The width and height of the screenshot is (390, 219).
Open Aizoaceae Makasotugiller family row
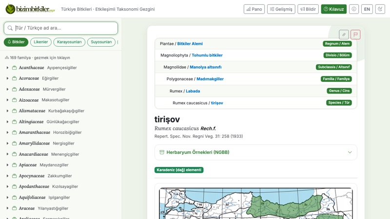(x=60, y=100)
